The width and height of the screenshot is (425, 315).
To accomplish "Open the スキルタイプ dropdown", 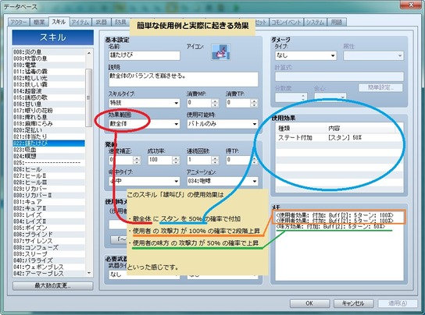I will point(145,103).
